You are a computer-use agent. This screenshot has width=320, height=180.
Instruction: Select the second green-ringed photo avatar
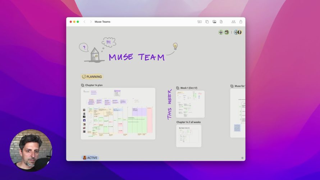(227, 32)
